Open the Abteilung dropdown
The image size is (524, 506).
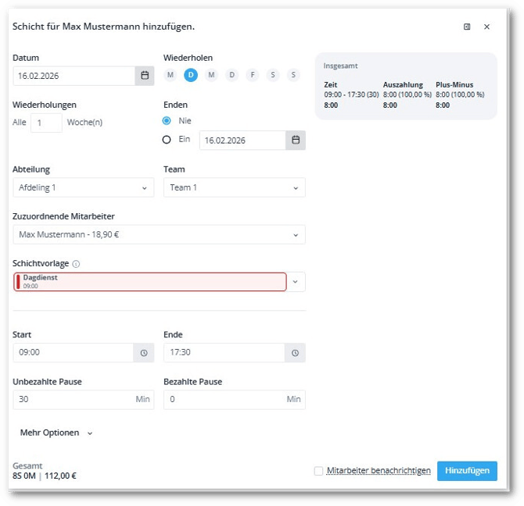pyautogui.click(x=83, y=187)
